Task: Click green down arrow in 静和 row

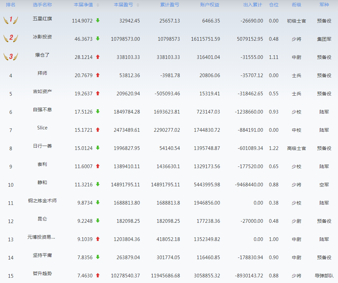Action: 98,184
